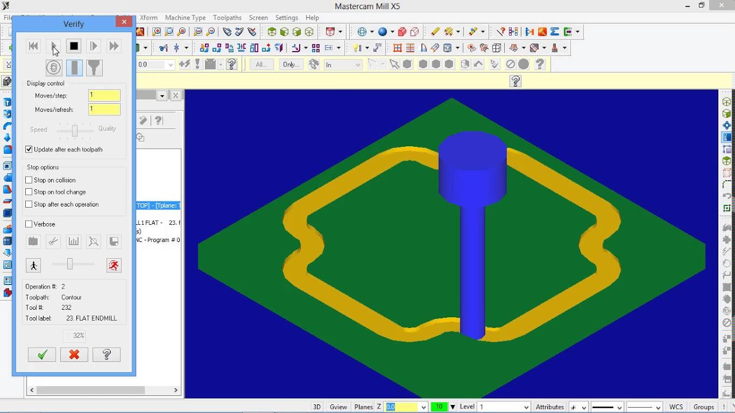735x413 pixels.
Task: Click the green color 10 swatch
Action: (439, 407)
